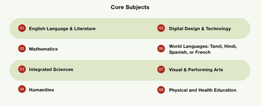Select Digital Design & Technology
This screenshot has width=262, height=106.
[x=200, y=29]
